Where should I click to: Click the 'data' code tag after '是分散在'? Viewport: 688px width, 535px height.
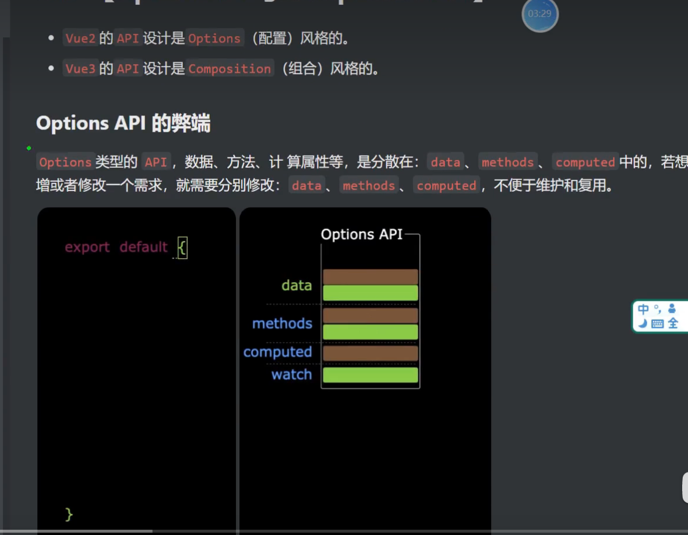(x=445, y=163)
